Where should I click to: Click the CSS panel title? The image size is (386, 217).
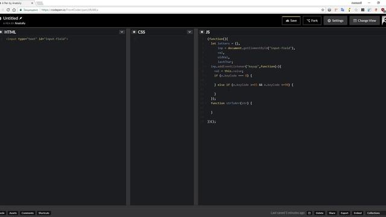coord(141,32)
